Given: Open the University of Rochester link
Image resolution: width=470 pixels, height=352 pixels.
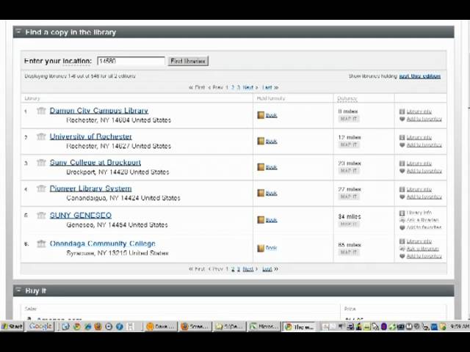Looking at the screenshot, I should tap(91, 137).
